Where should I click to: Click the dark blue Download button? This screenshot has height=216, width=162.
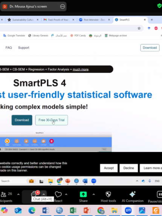[x=22, y=120]
